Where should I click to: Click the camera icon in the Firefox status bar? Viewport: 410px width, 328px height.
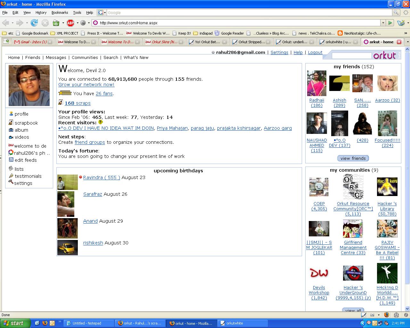[372, 315]
